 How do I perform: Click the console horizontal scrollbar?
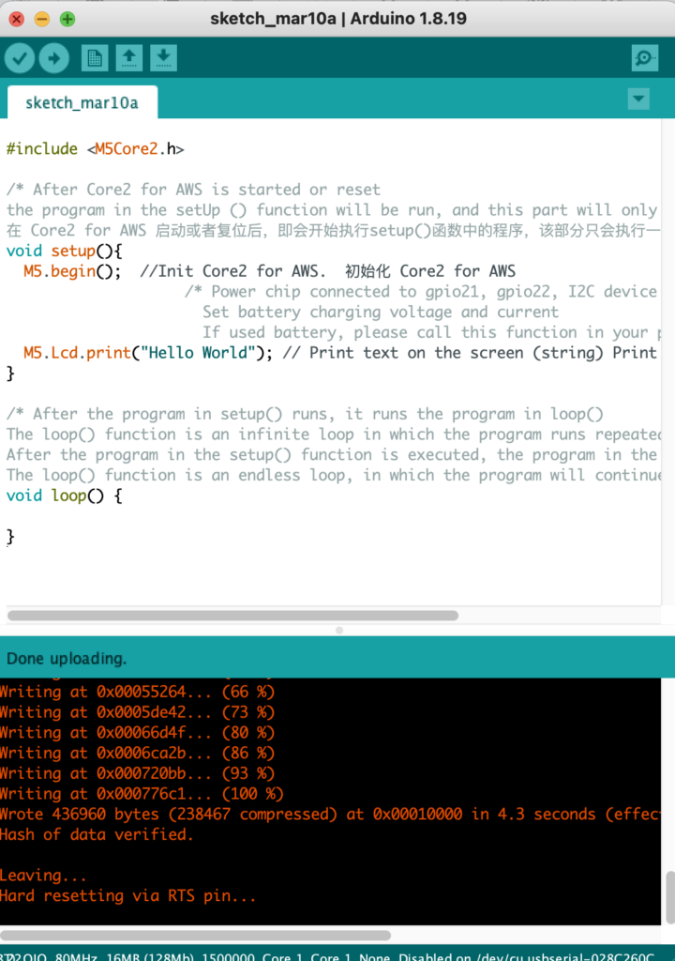[195, 936]
